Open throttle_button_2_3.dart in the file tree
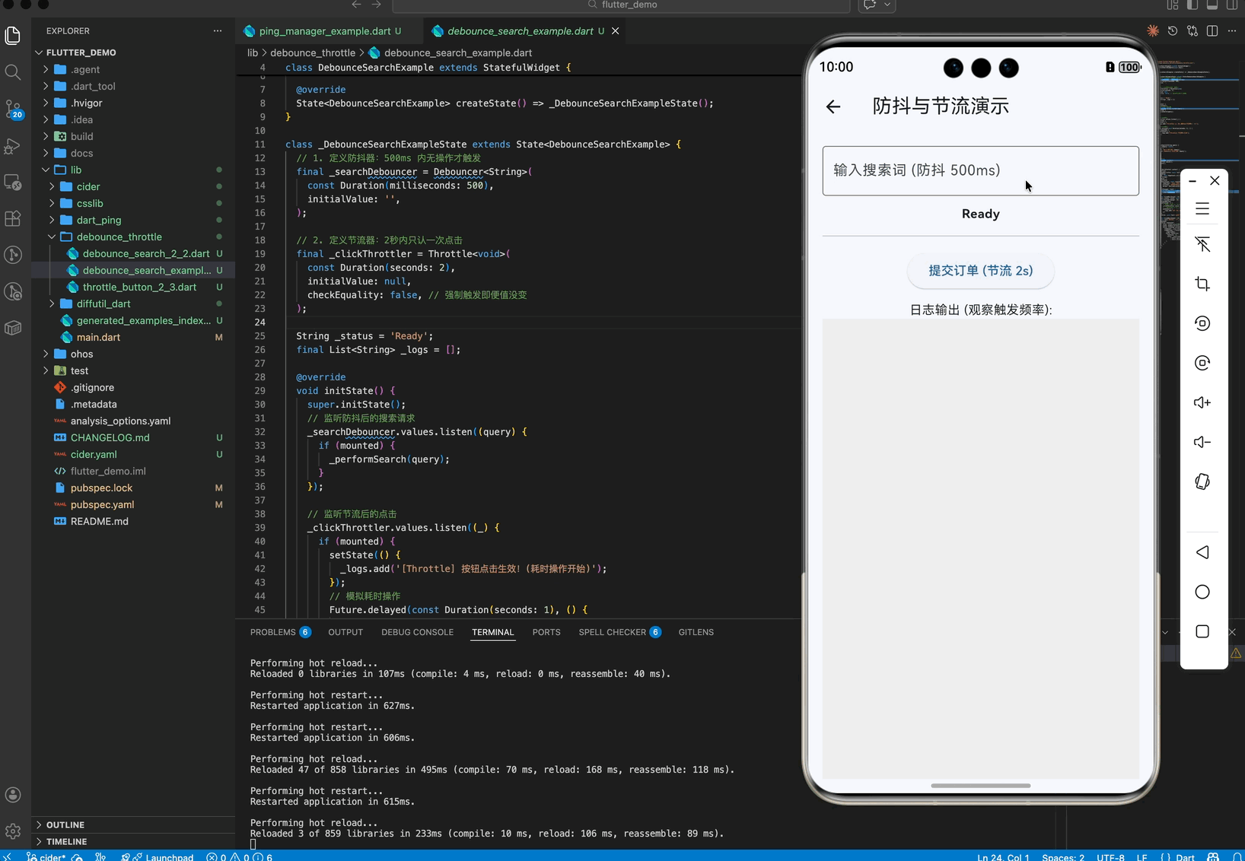The height and width of the screenshot is (861, 1245). tap(139, 287)
